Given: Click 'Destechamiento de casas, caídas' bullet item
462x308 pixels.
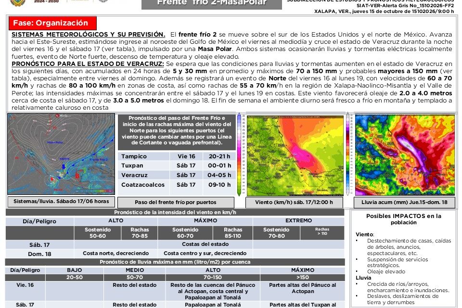Looking at the screenshot, I should pyautogui.click(x=409, y=247).
